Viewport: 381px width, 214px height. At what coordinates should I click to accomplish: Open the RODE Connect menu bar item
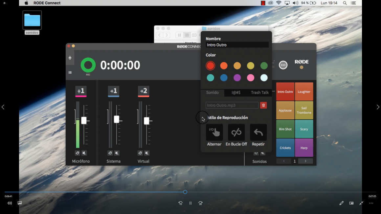[x=47, y=3]
